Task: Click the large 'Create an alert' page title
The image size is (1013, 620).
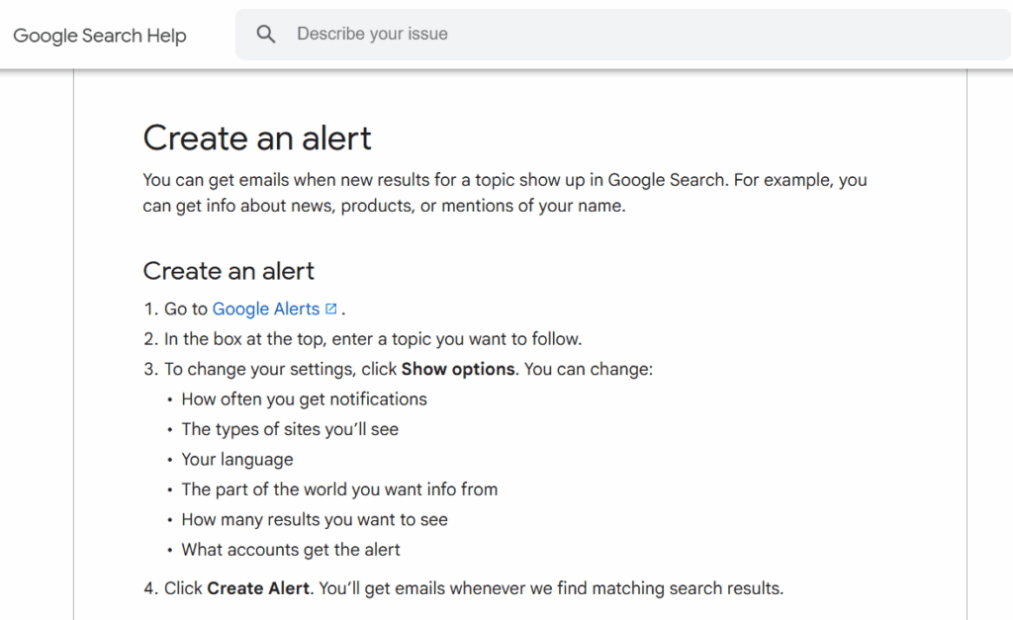Action: pyautogui.click(x=257, y=138)
